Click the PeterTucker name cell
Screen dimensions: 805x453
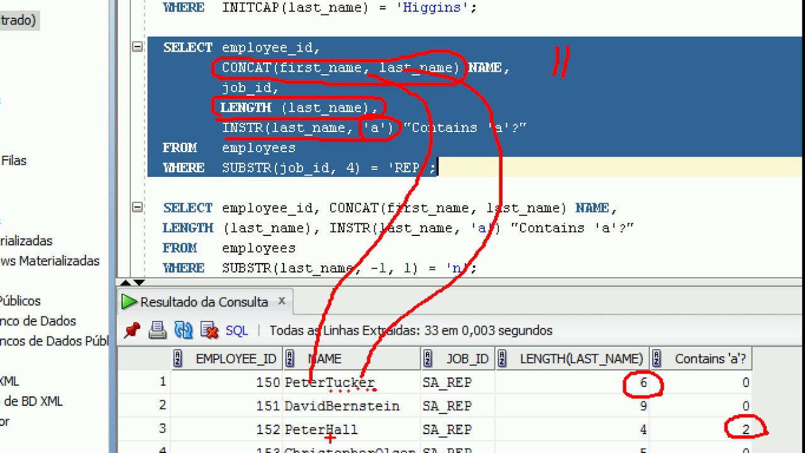(352, 383)
